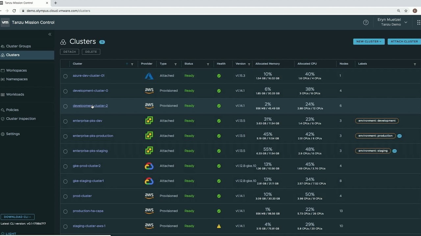Click the warning health icon for staging-cluster-aws-1
This screenshot has height=236, width=421.
(219, 226)
